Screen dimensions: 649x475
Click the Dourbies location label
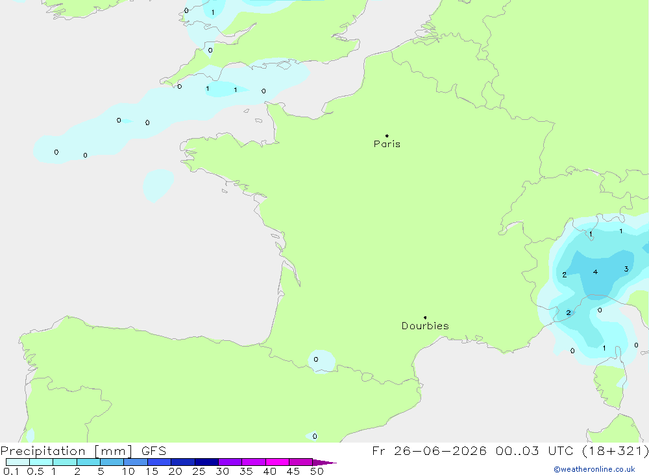425,326
